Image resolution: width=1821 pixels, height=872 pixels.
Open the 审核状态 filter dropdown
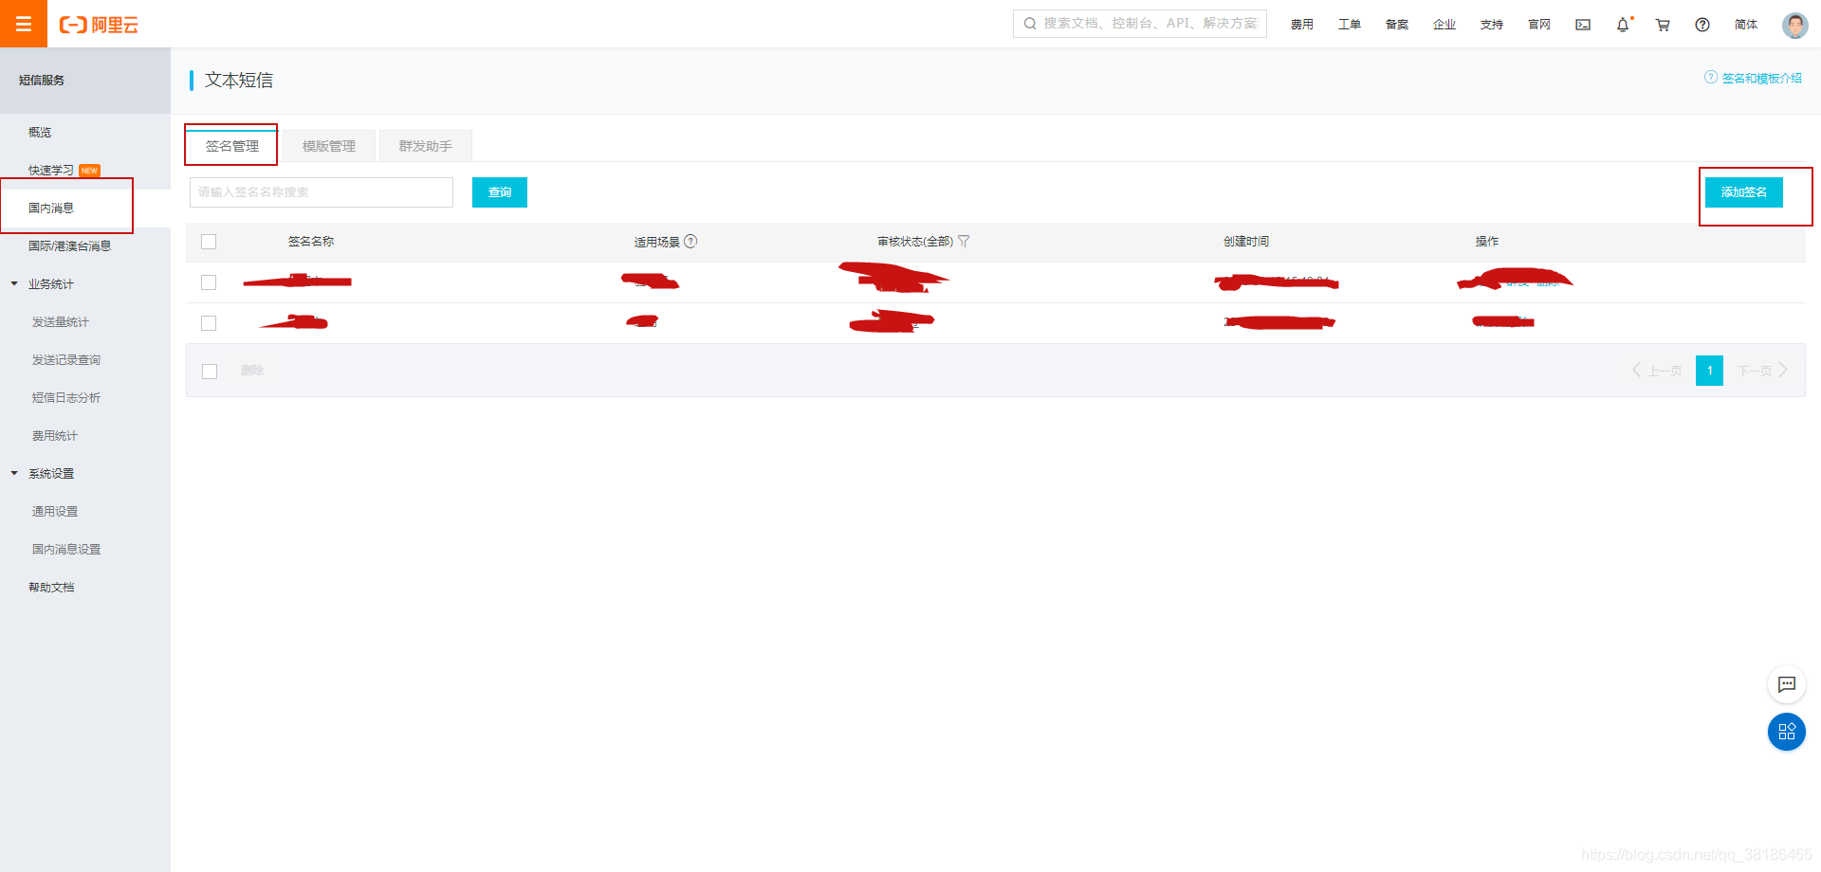point(965,241)
